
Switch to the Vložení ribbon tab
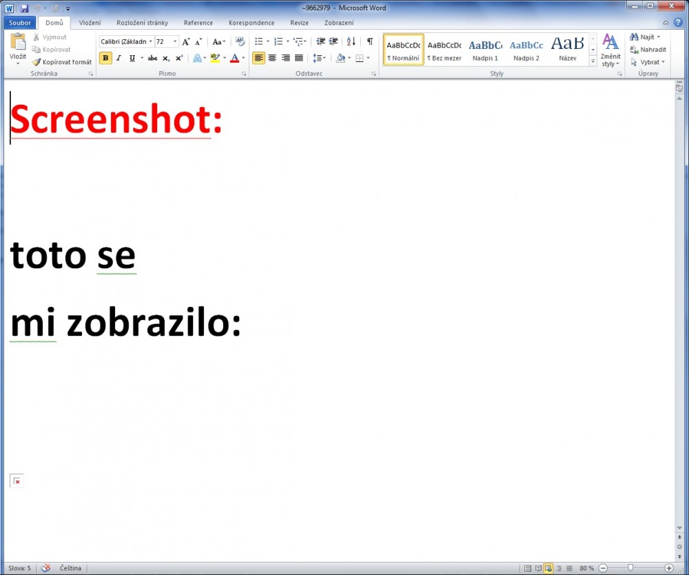[x=90, y=23]
